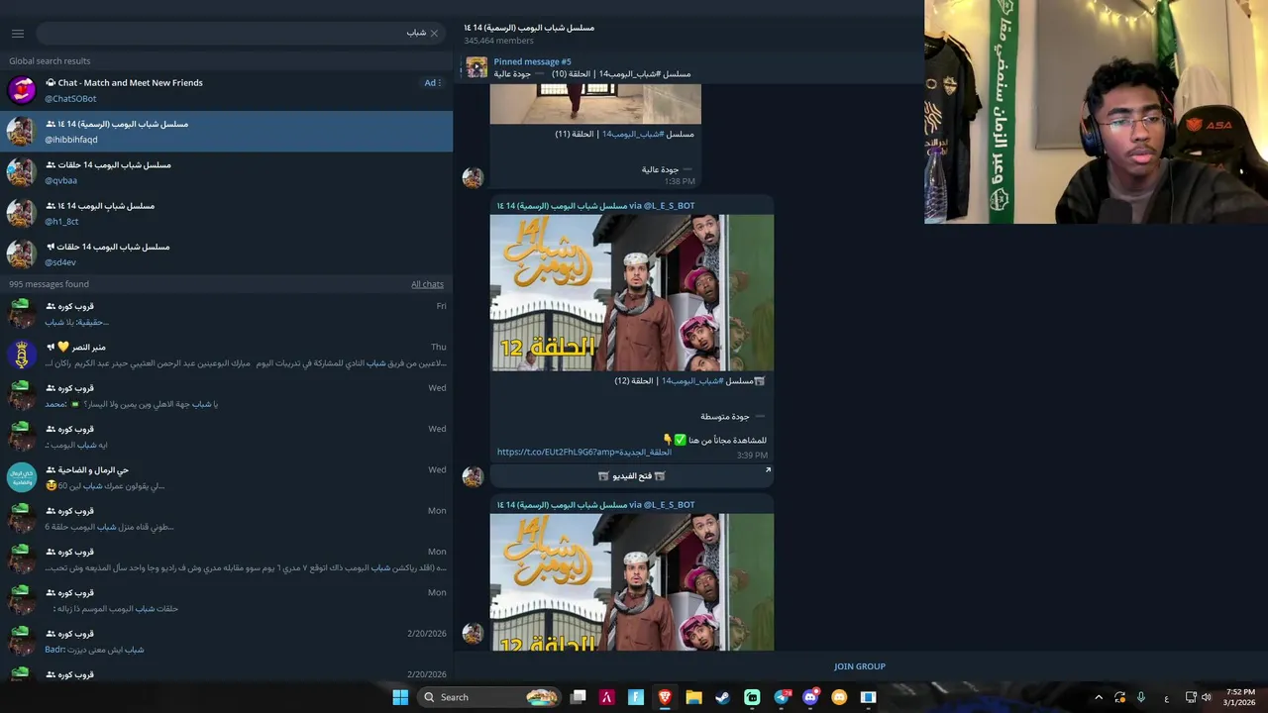1268x713 pixels.
Task: Open the Chat - Match and Meet New Friends result
Action: click(x=226, y=90)
